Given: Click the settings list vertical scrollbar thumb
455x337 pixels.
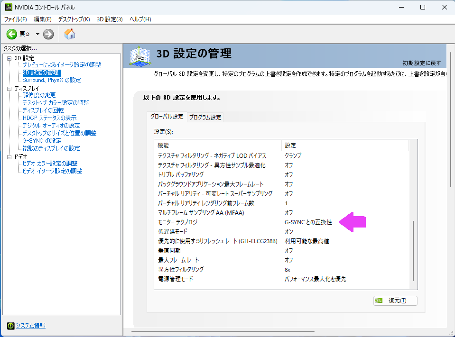Looking at the screenshot, I should (413, 251).
